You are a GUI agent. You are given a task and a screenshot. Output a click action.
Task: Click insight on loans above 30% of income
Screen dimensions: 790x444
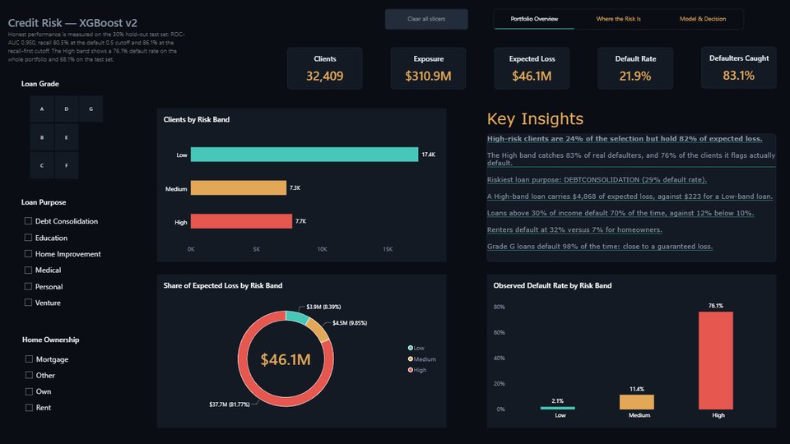coord(620,214)
